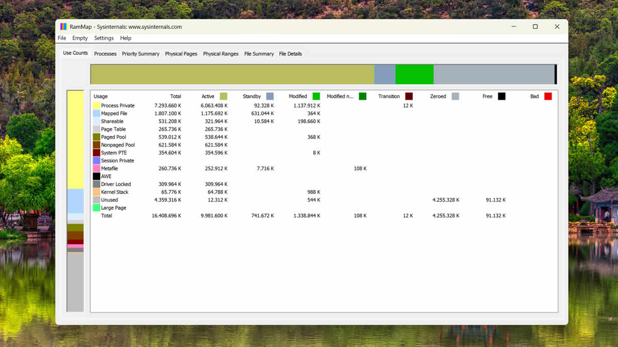Click the Standby color swatch in header
618x347 pixels.
tap(270, 96)
